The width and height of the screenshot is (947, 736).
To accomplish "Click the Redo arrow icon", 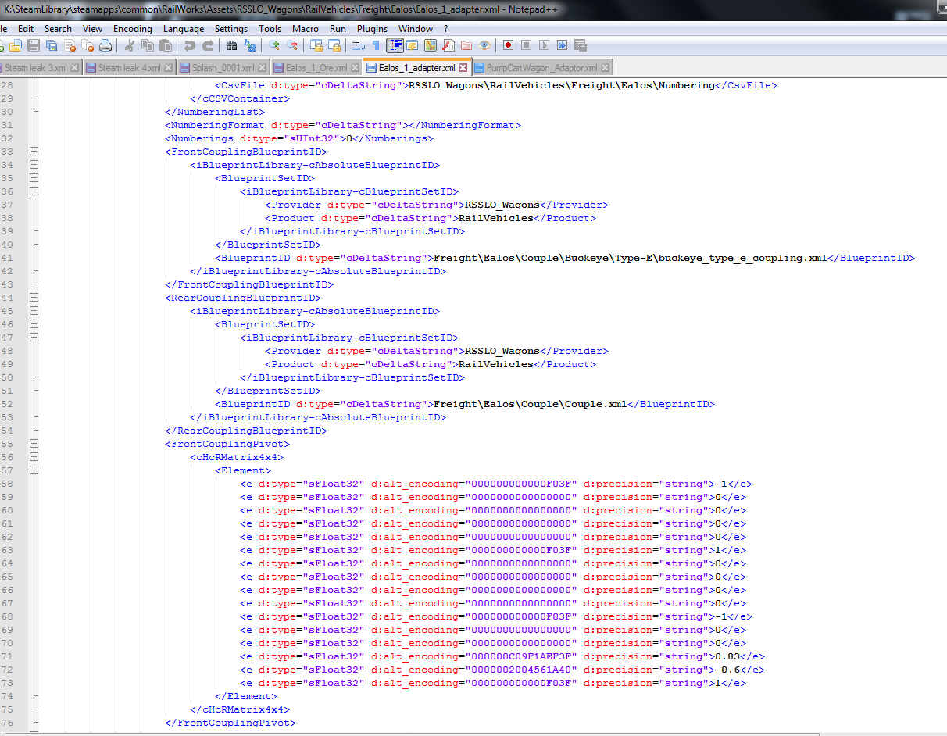I will [x=208, y=46].
